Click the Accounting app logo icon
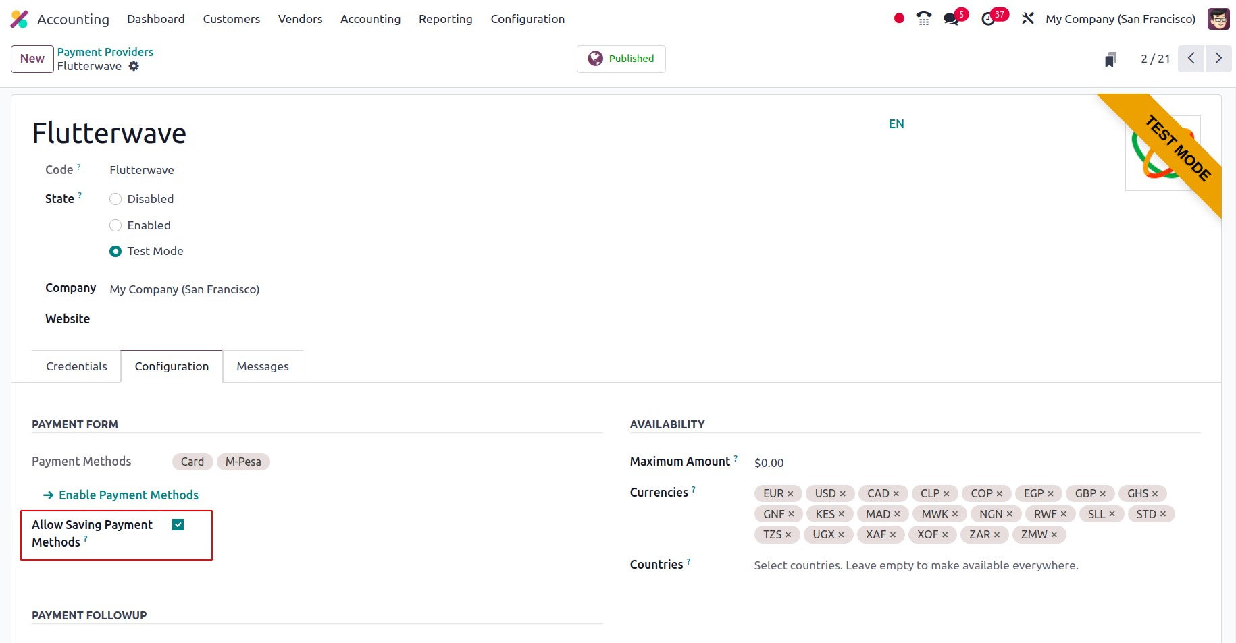The image size is (1236, 643). coord(19,19)
